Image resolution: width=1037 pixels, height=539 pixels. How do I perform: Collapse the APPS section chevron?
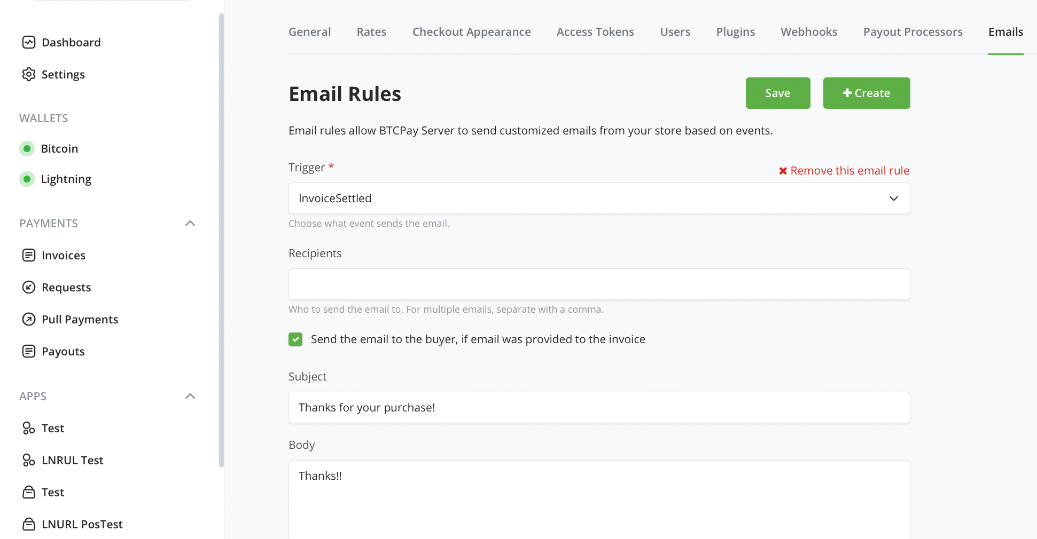pos(190,396)
